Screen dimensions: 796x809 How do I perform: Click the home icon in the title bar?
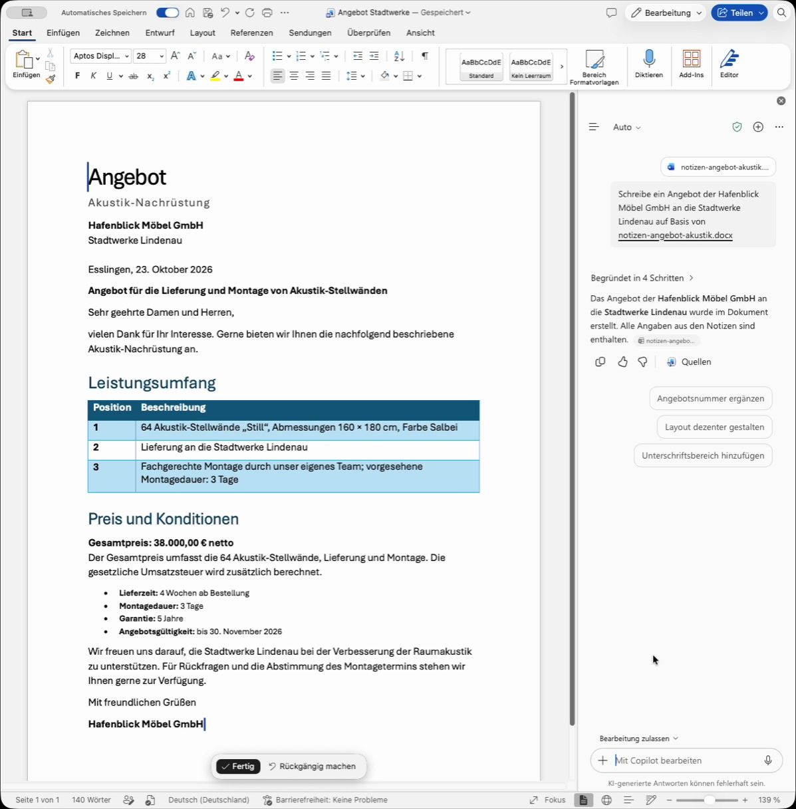point(190,13)
